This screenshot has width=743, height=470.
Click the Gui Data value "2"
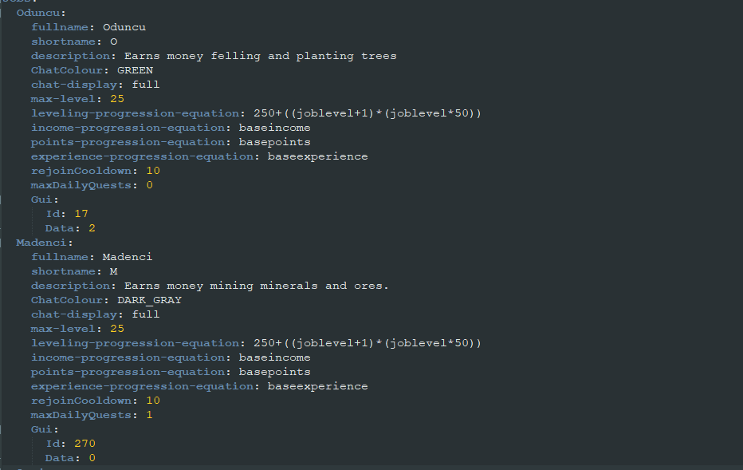click(92, 228)
